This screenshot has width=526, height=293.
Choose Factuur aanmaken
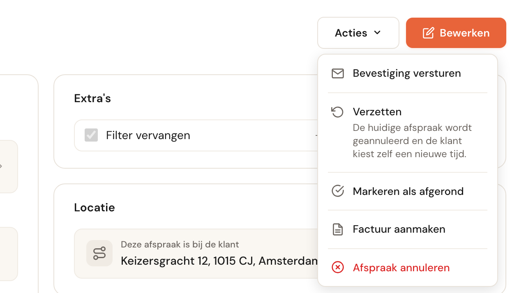[407, 229]
